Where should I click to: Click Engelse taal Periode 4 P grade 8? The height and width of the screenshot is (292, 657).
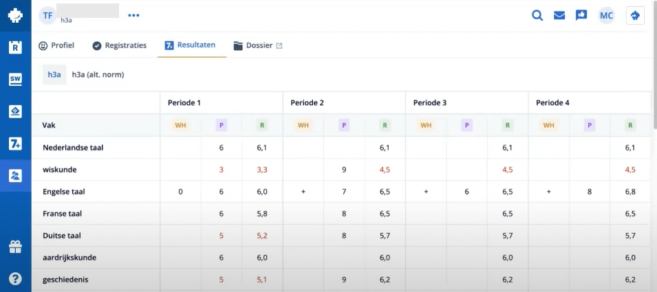tap(590, 192)
